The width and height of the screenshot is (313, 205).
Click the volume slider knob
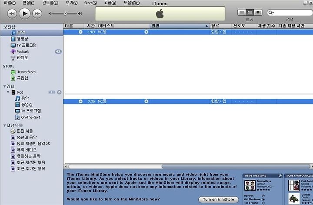point(65,13)
